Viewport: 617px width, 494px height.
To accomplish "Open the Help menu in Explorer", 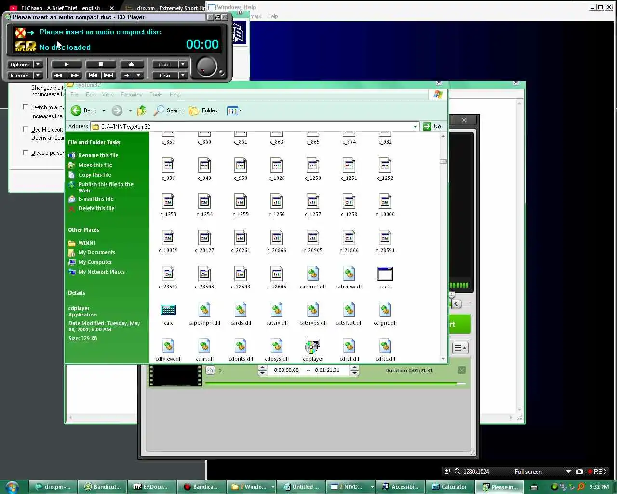I will [175, 95].
